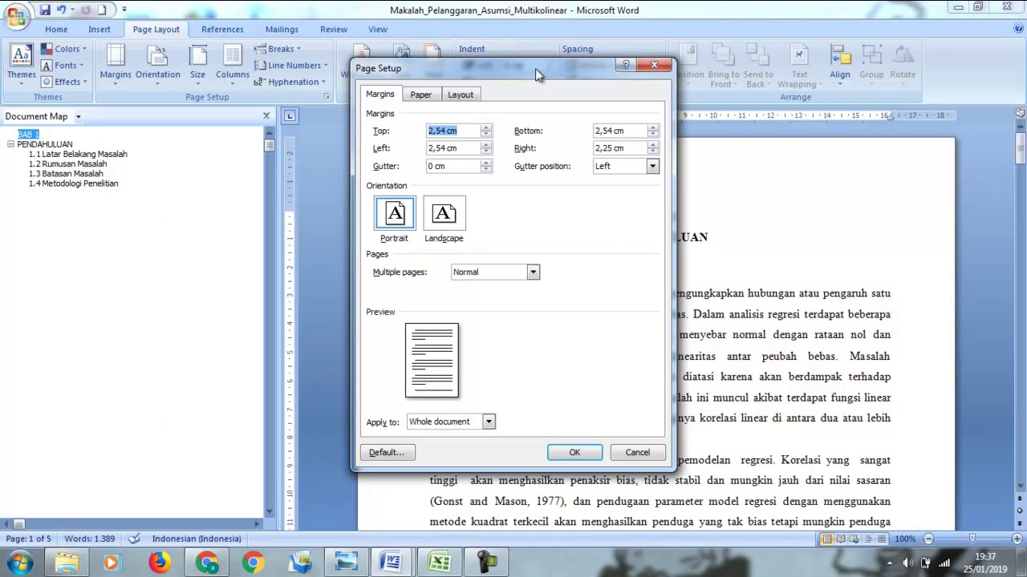Image resolution: width=1027 pixels, height=577 pixels.
Task: Open Windows Start menu
Action: (19, 563)
